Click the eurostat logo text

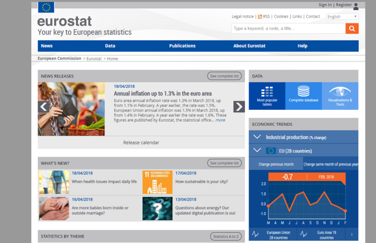65,21
